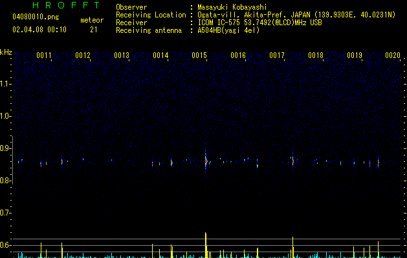Click the 0017 time marker
407x258 pixels.
277,55
